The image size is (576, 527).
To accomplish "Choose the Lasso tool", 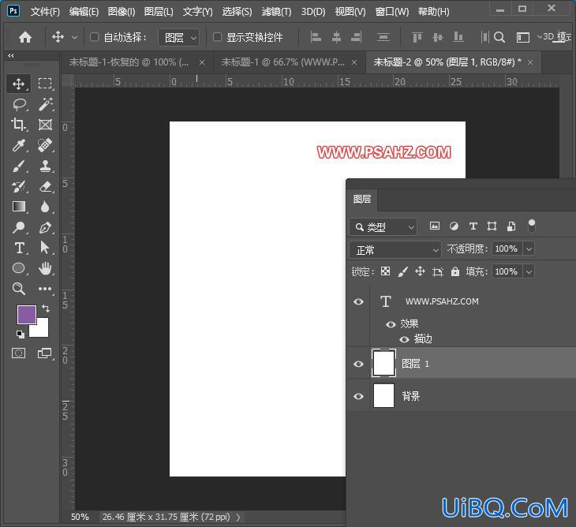I will tap(18, 104).
